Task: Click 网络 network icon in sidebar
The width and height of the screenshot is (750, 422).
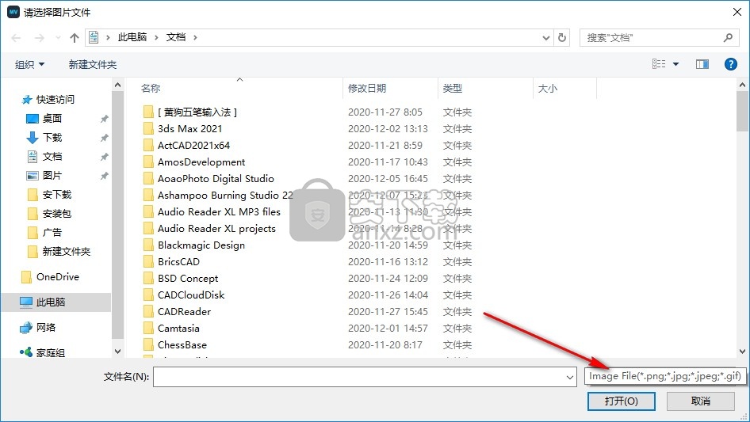Action: 26,328
